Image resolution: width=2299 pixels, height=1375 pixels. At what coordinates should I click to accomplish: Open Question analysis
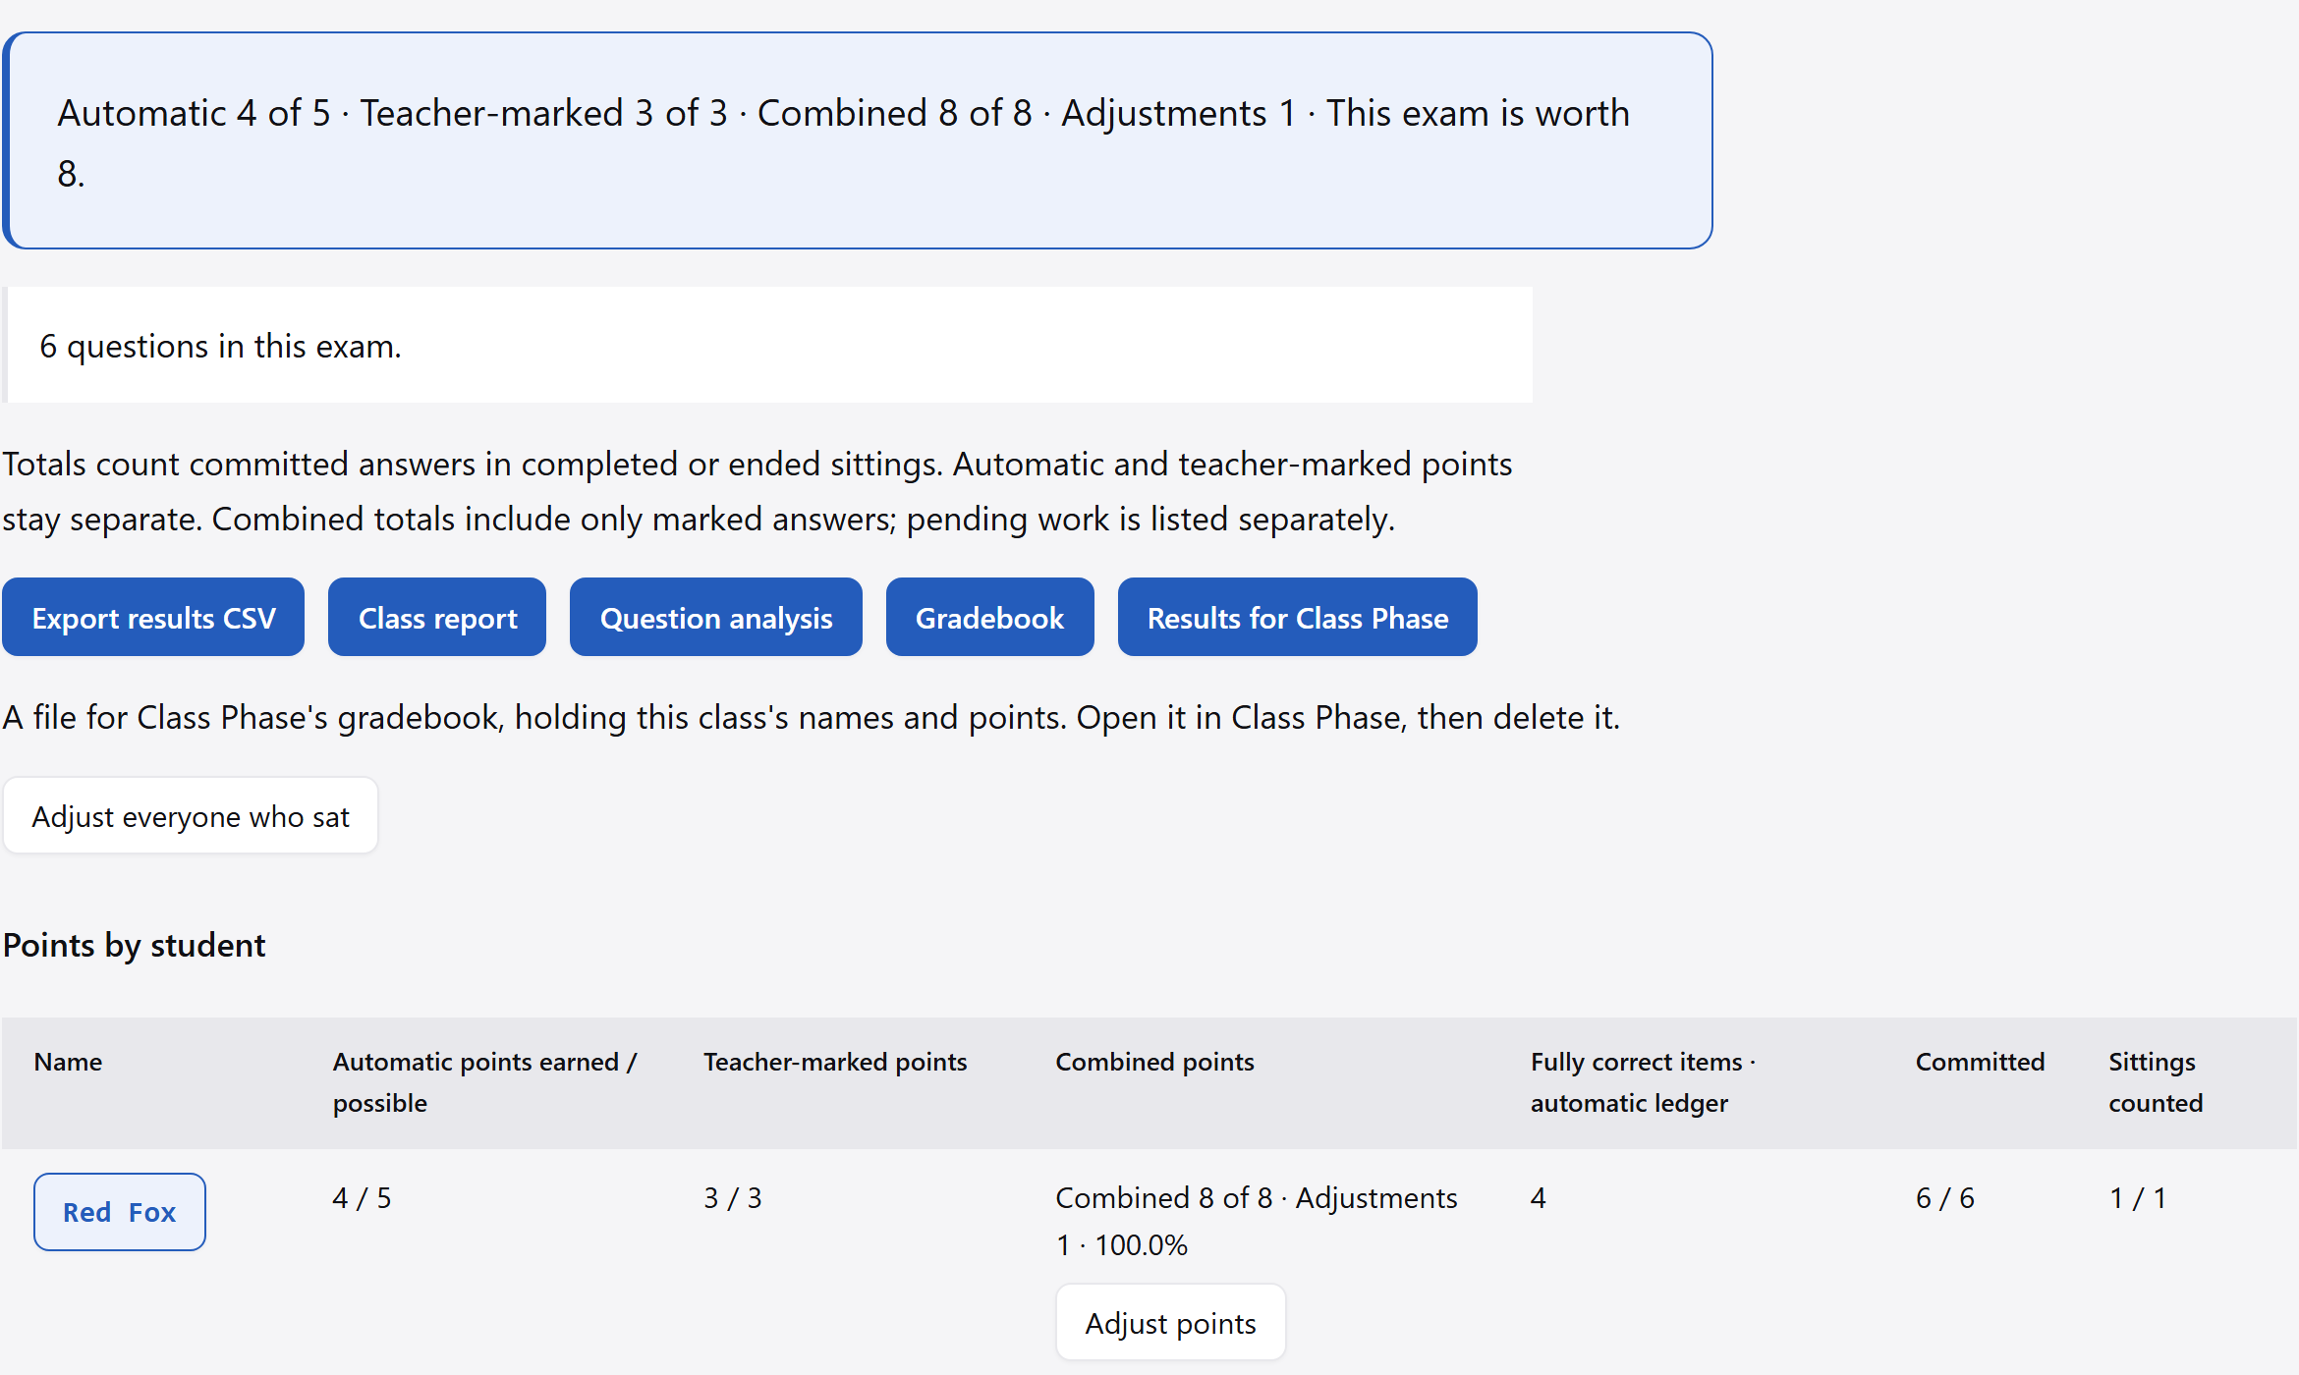coord(716,618)
